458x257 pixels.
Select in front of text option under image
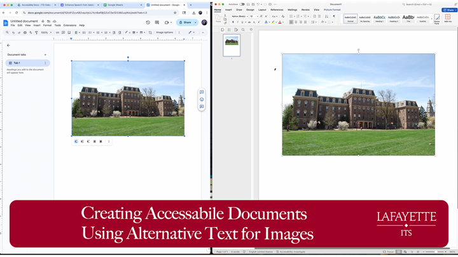[101, 142]
